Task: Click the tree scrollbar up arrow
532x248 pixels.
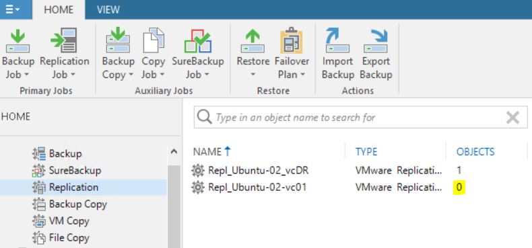Action: (x=174, y=151)
